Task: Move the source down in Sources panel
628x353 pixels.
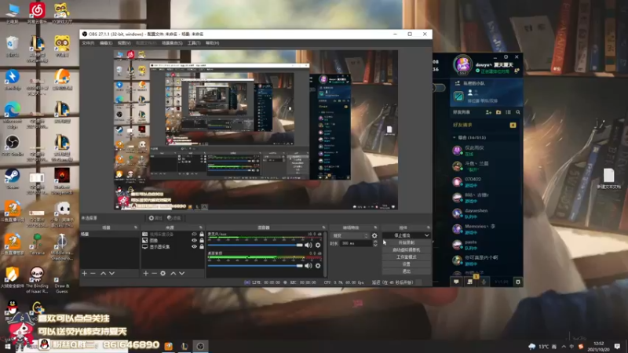Action: [182, 273]
